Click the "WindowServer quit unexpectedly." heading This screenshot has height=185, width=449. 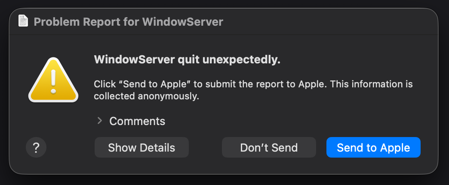[x=187, y=60]
